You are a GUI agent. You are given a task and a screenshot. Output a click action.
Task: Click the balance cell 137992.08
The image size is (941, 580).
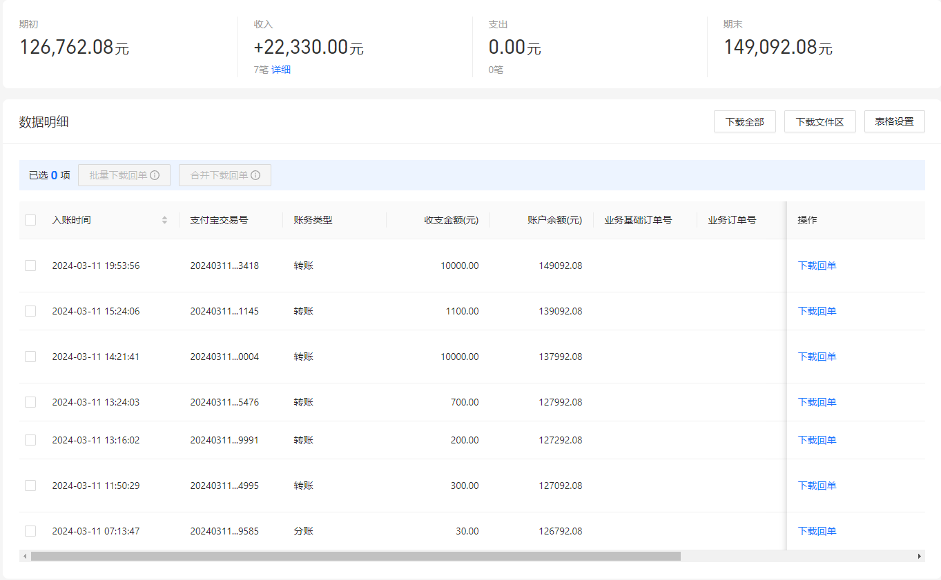pos(561,357)
